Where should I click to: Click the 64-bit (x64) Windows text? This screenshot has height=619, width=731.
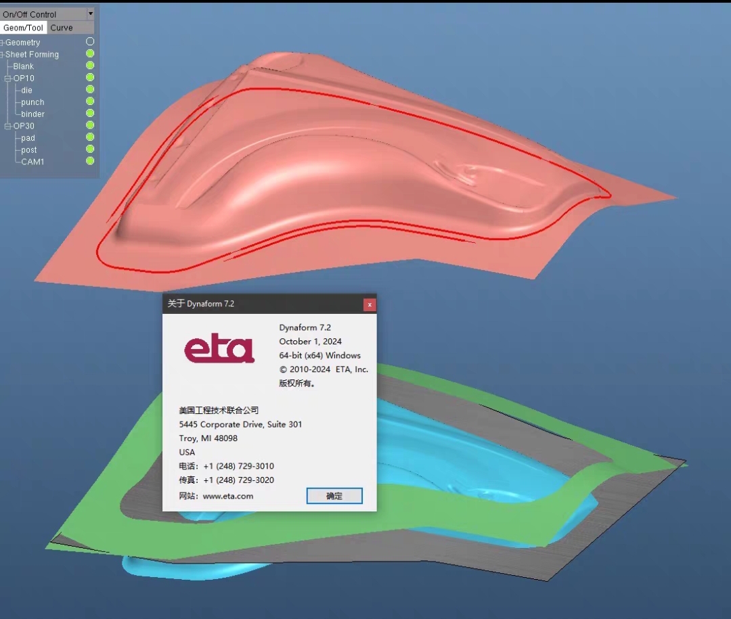tap(319, 356)
